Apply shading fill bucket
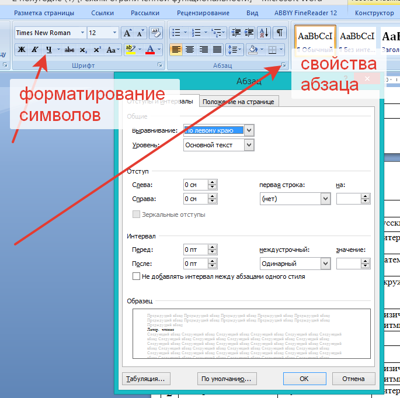 pos(253,50)
